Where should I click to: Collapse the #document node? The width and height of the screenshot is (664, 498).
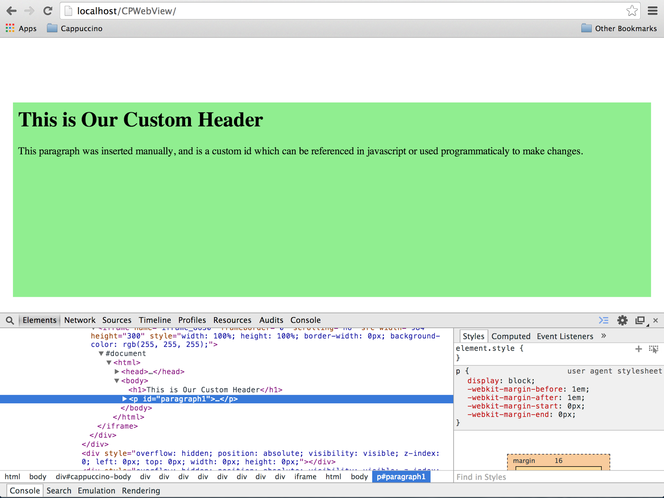coord(101,354)
